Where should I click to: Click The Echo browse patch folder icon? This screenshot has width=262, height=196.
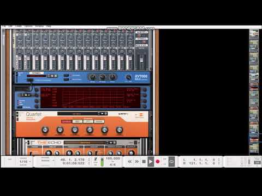(111, 143)
